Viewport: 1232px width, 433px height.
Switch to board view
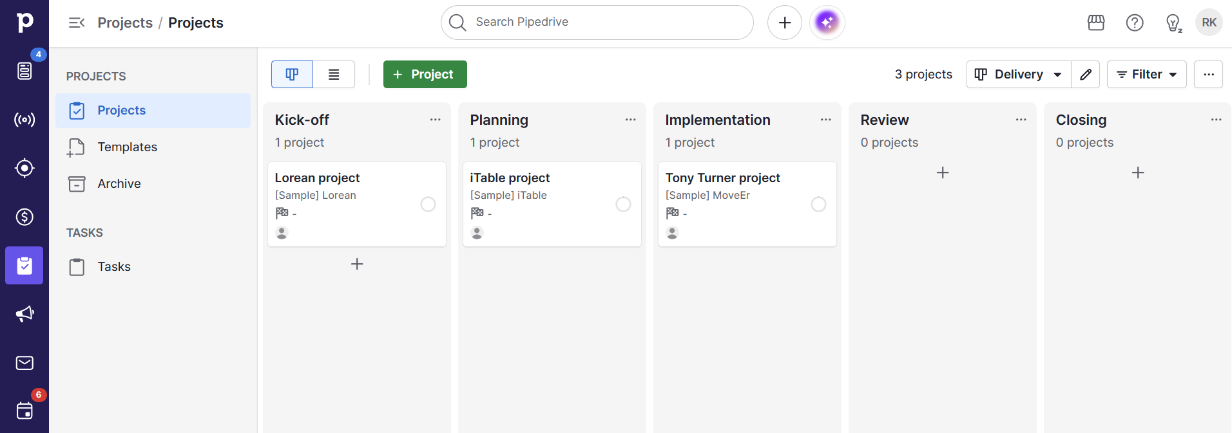click(292, 74)
